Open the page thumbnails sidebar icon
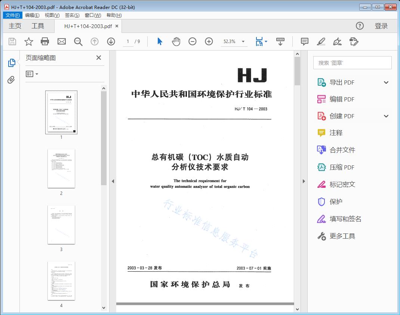Image resolution: width=400 pixels, height=315 pixels. pyautogui.click(x=12, y=62)
